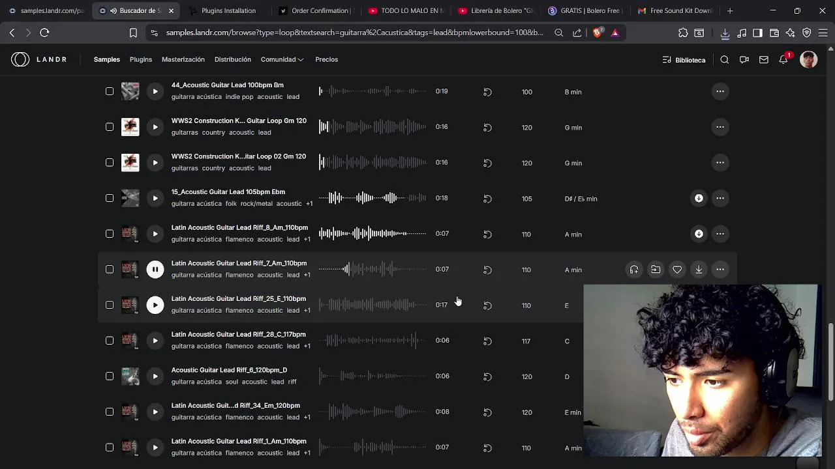Open LANDR messages envelope icon
This screenshot has height=469, width=835.
[764, 60]
